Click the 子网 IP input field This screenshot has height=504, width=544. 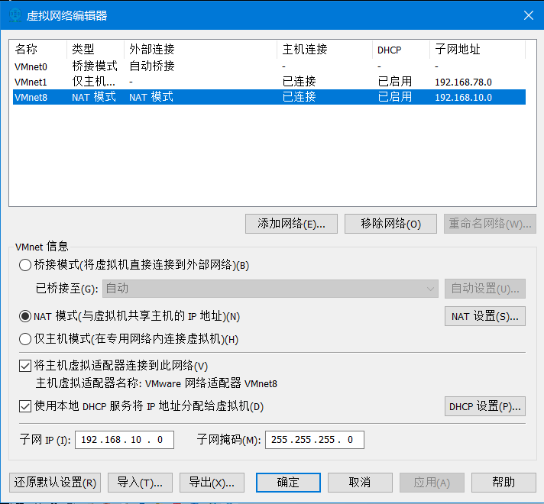pyautogui.click(x=125, y=440)
